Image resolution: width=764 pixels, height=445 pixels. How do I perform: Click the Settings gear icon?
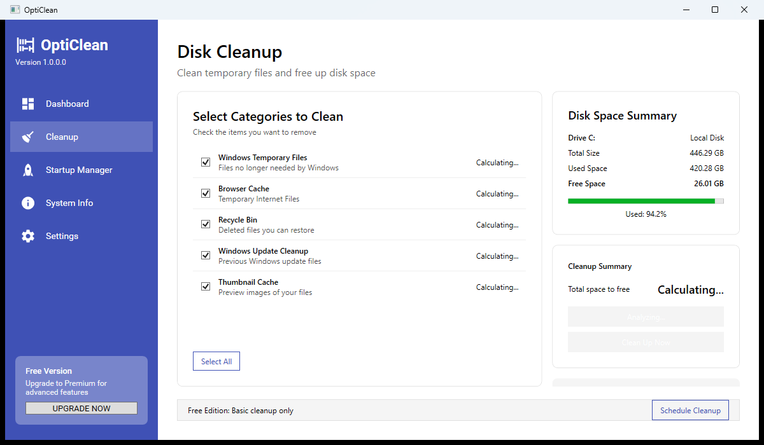click(x=28, y=236)
